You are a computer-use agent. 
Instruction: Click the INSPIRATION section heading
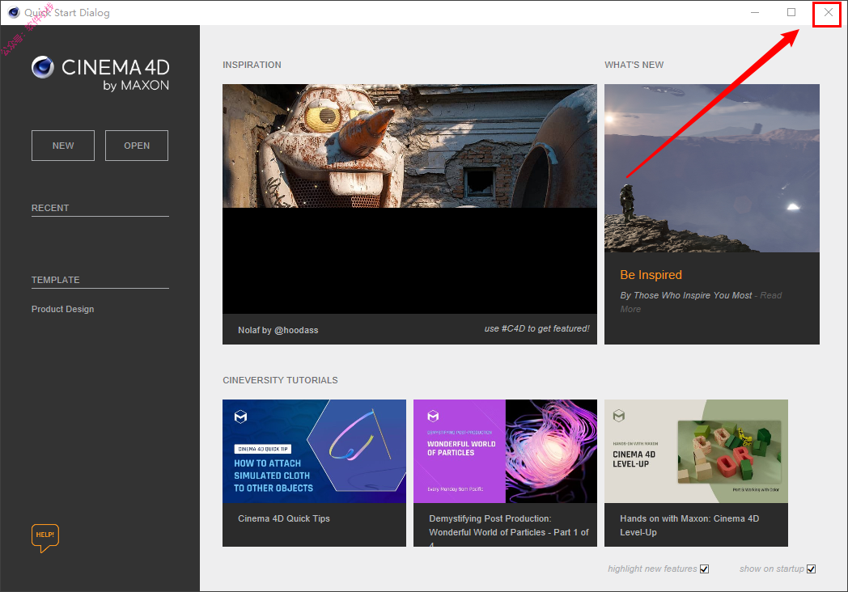(x=252, y=65)
